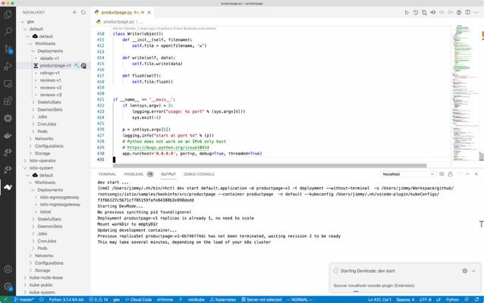Open the Search view in activity bar
The width and height of the screenshot is (484, 303).
(x=8, y=32)
